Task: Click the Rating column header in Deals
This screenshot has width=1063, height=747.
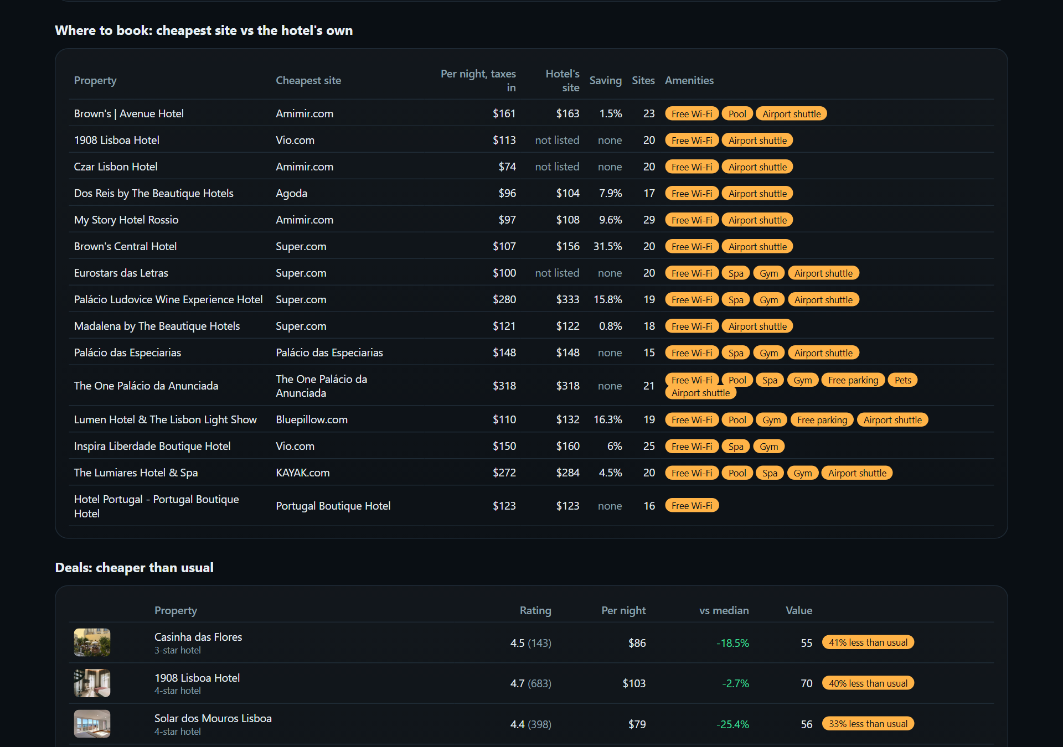Action: [535, 610]
